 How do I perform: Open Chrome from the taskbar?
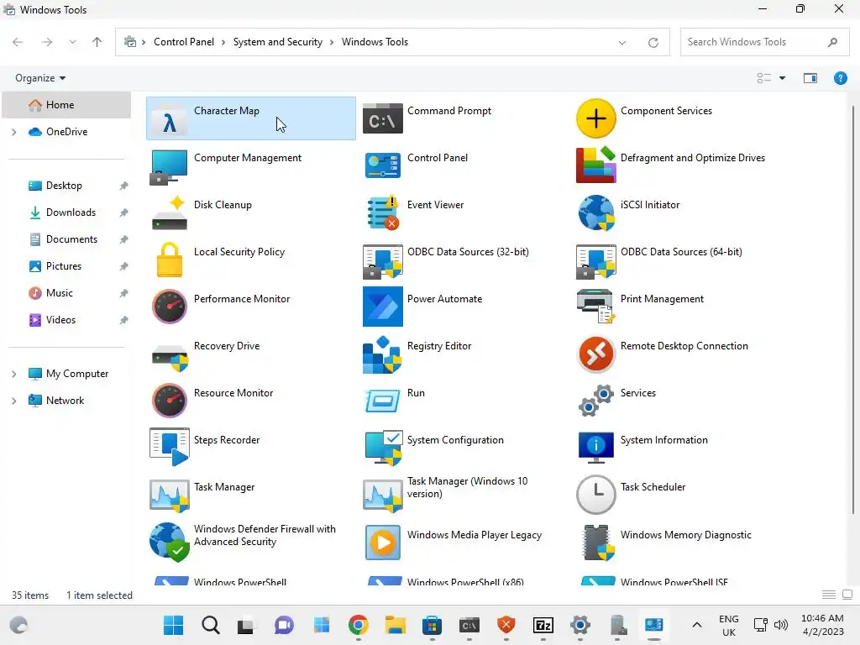coord(358,625)
